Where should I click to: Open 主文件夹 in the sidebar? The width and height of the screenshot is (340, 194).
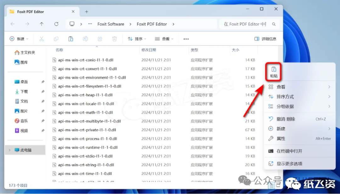pos(25,53)
